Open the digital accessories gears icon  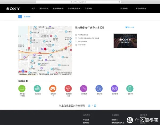(84, 88)
